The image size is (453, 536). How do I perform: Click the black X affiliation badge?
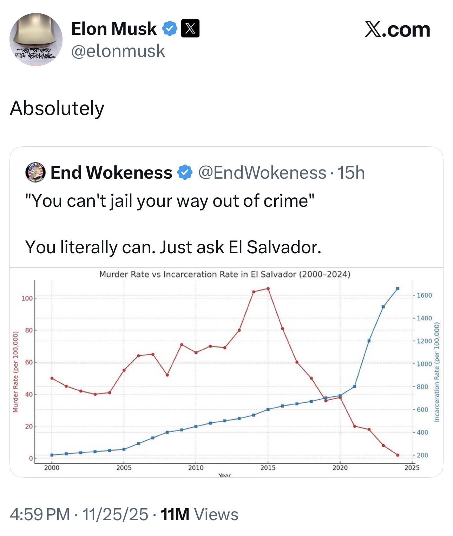click(x=190, y=28)
